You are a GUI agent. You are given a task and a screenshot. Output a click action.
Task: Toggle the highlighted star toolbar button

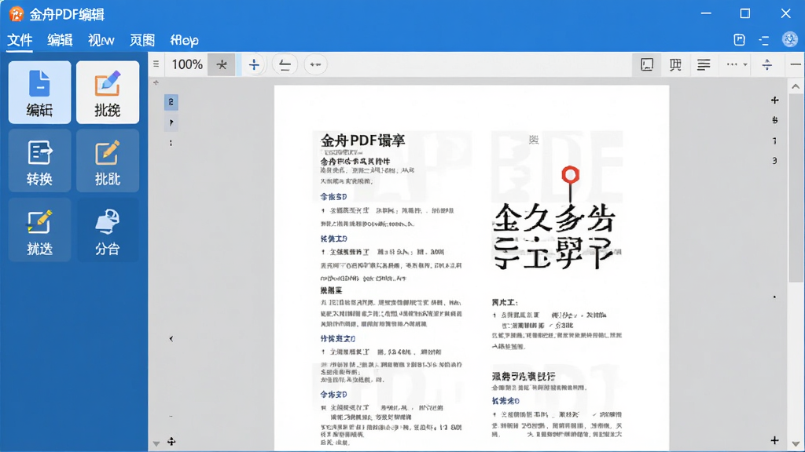(221, 64)
